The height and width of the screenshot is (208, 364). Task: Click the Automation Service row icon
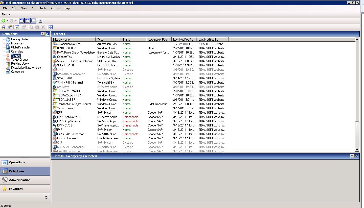[54, 44]
